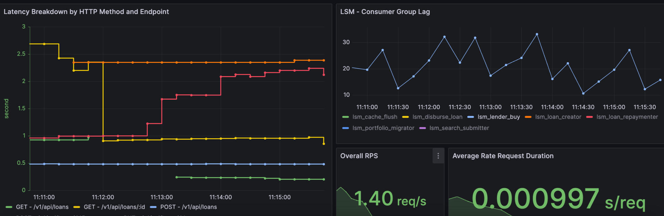Click red color marker beside lsm_loan_repaymenter
Image resolution: width=664 pixels, height=216 pixels.
[x=589, y=117]
